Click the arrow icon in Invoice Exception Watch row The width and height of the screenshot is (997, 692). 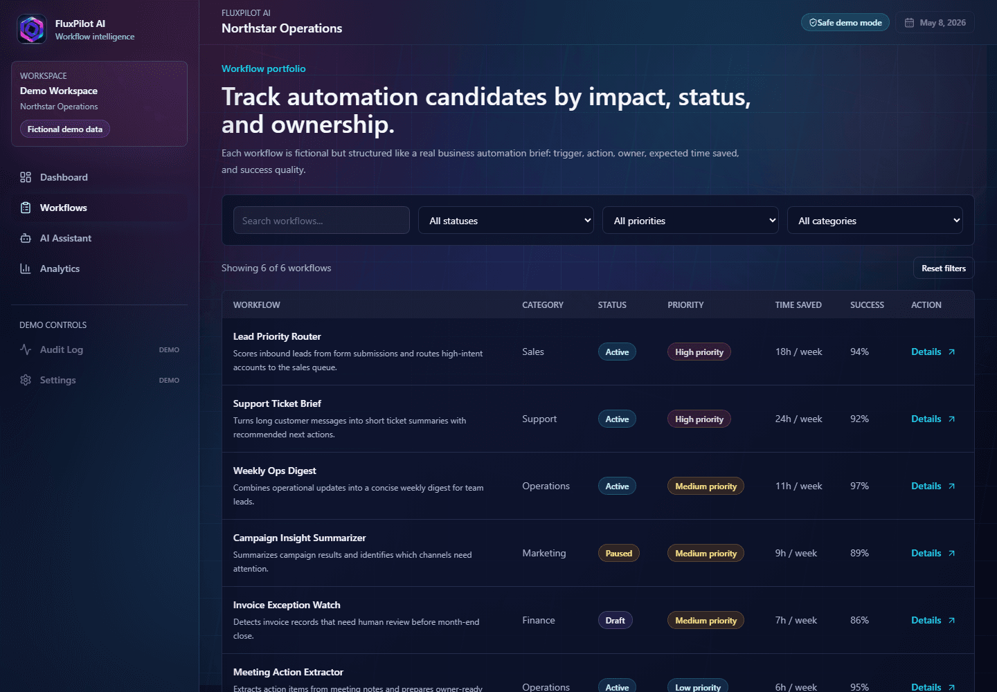(x=951, y=621)
